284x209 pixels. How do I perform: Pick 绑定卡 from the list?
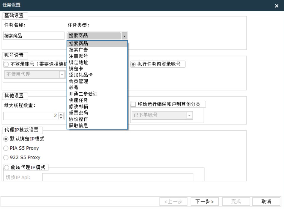pos(97,69)
